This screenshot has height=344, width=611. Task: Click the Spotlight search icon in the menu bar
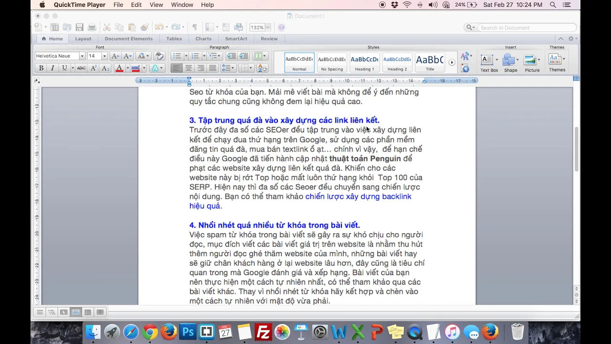(553, 5)
